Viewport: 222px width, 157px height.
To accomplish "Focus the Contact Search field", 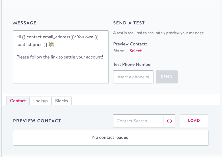I will (x=138, y=121).
